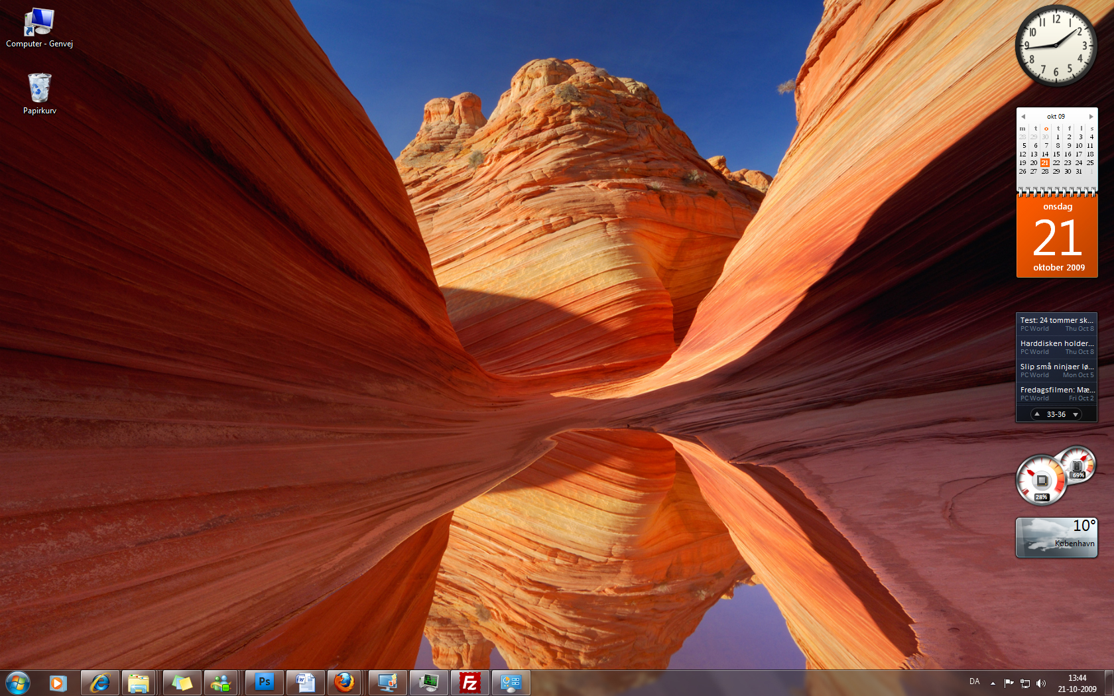Screen dimensions: 1114x696
Task: Open Adobe Photoshop from the taskbar
Action: pyautogui.click(x=264, y=683)
